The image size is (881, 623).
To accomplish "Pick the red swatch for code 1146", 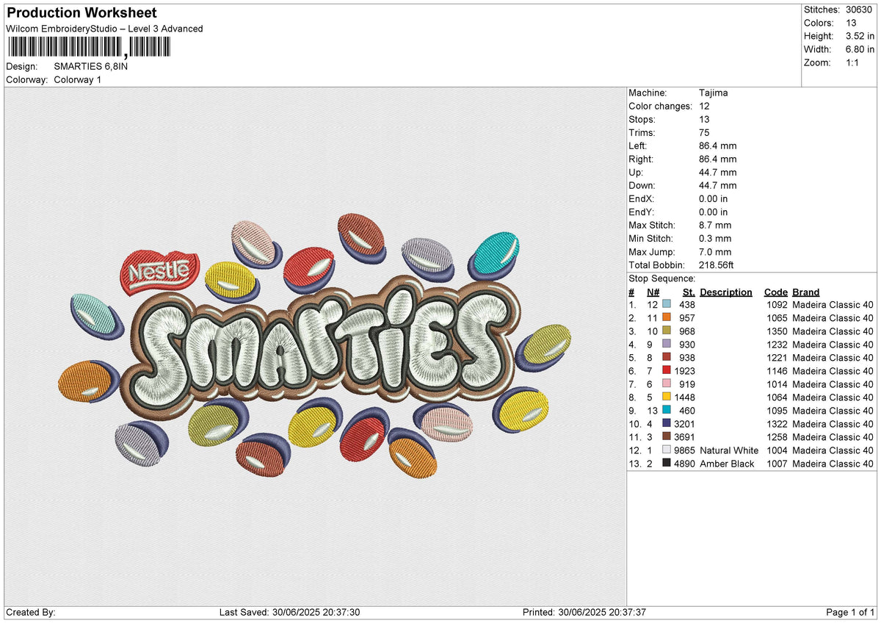I will coord(667,371).
